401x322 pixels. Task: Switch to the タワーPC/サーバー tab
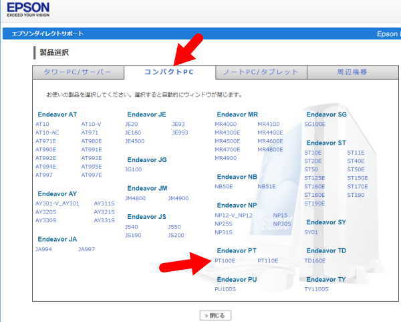pyautogui.click(x=78, y=72)
